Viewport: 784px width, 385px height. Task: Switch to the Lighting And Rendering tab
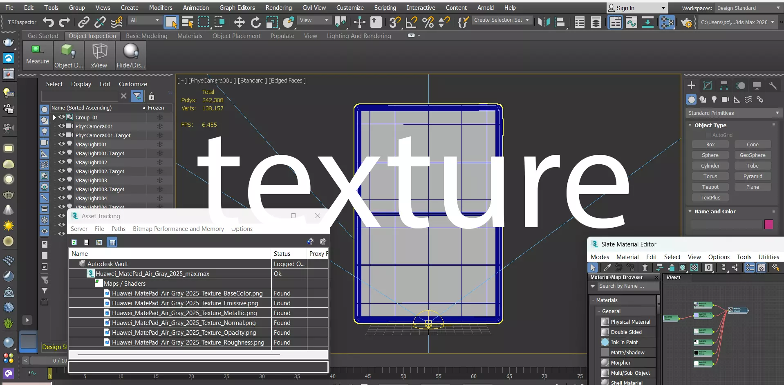coord(359,36)
